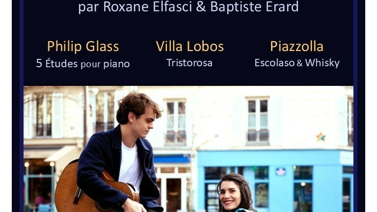
Task: Click the '5 Études pour piano' subtitle
Action: [x=83, y=63]
